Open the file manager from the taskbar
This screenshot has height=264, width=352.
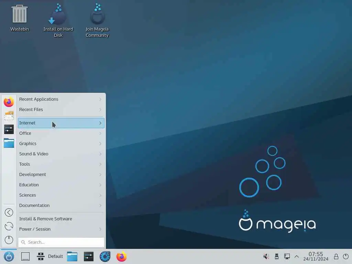(72, 256)
